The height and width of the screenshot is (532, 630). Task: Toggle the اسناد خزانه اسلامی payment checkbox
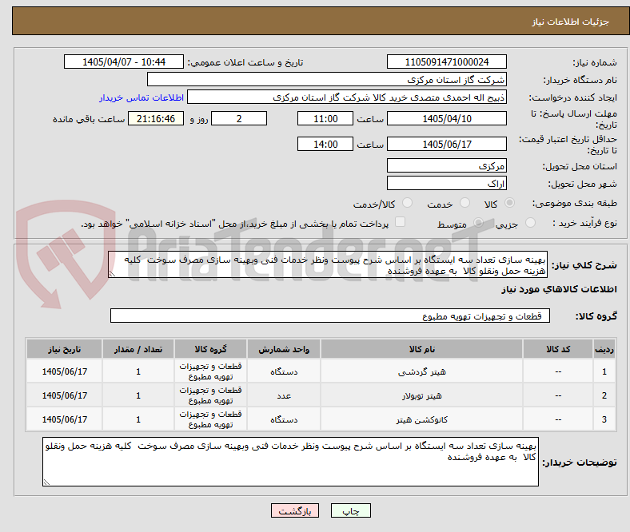coord(401,222)
